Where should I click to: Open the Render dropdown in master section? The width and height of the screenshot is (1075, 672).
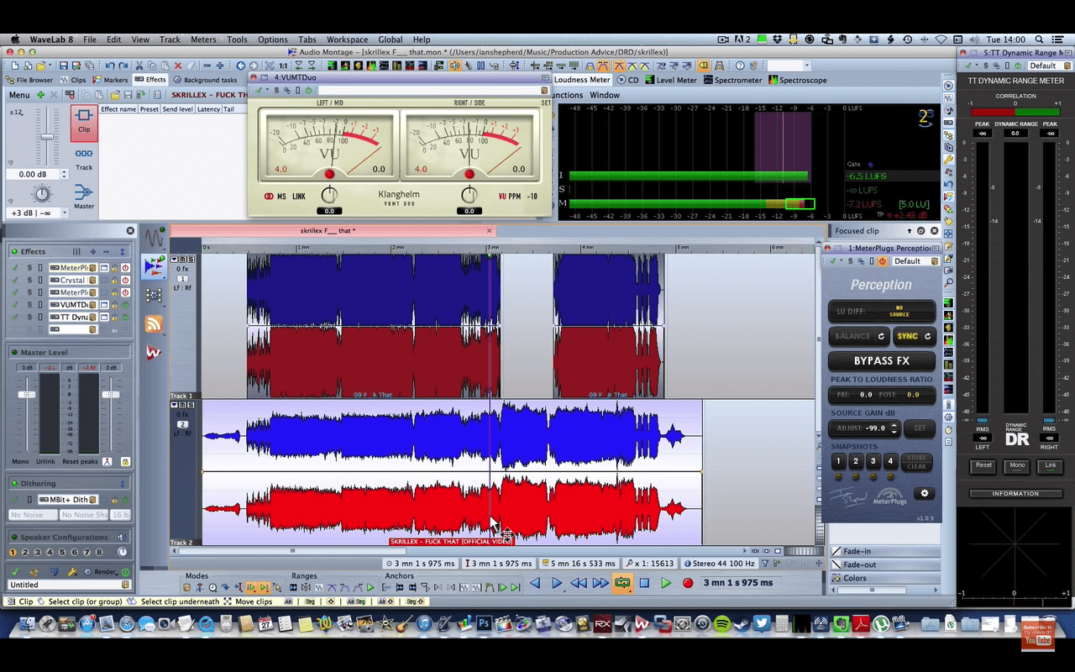pos(107,572)
